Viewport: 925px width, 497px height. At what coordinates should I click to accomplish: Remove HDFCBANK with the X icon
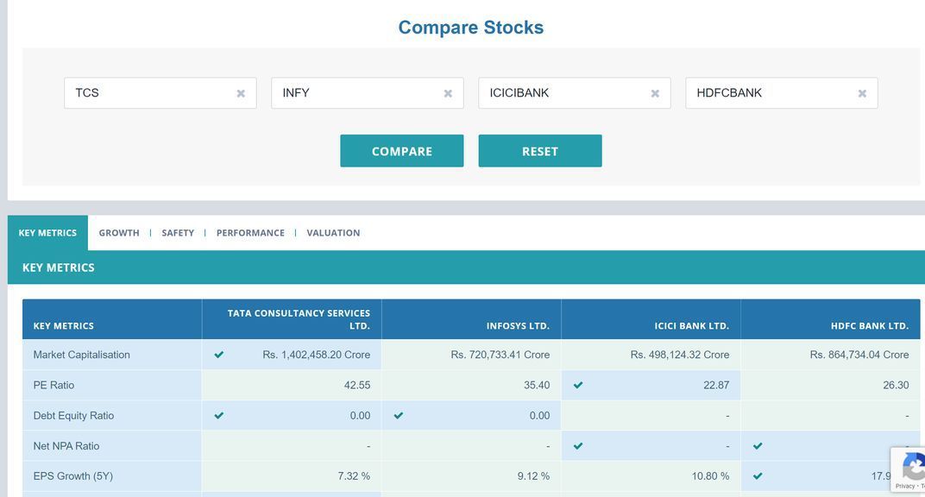tap(862, 93)
